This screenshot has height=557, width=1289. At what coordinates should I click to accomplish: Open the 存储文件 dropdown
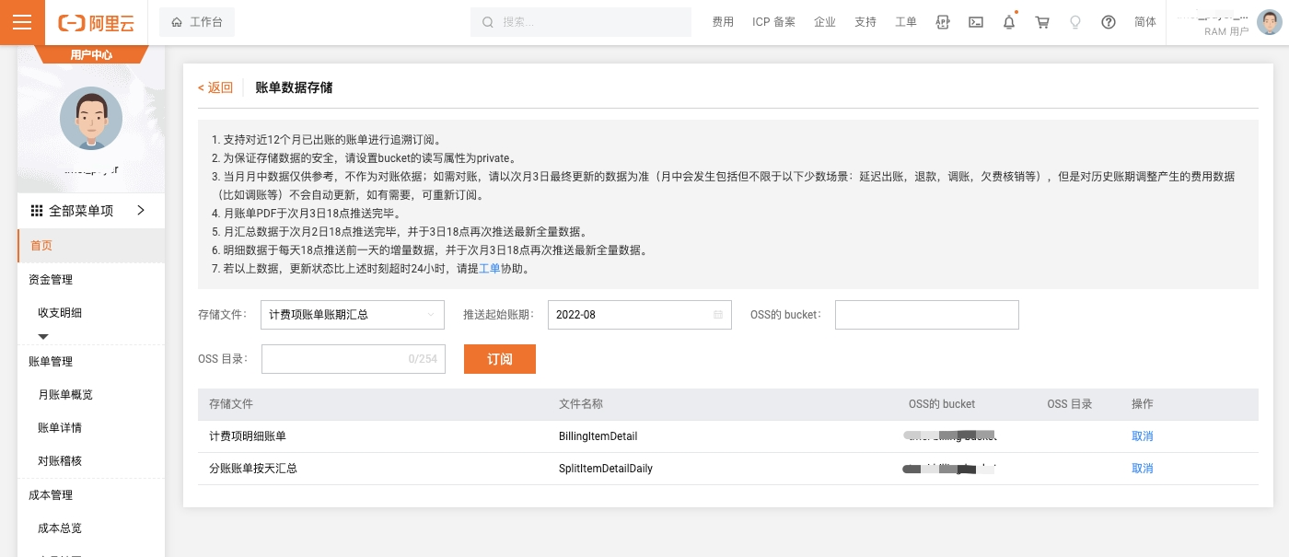click(x=352, y=315)
